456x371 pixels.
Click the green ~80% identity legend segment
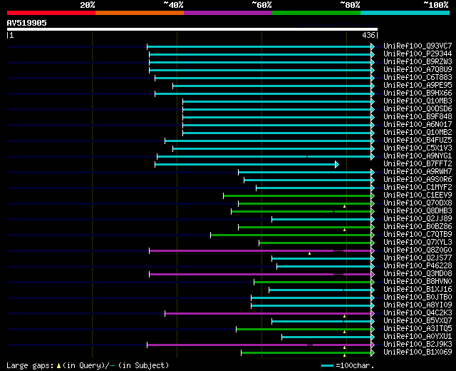[316, 13]
